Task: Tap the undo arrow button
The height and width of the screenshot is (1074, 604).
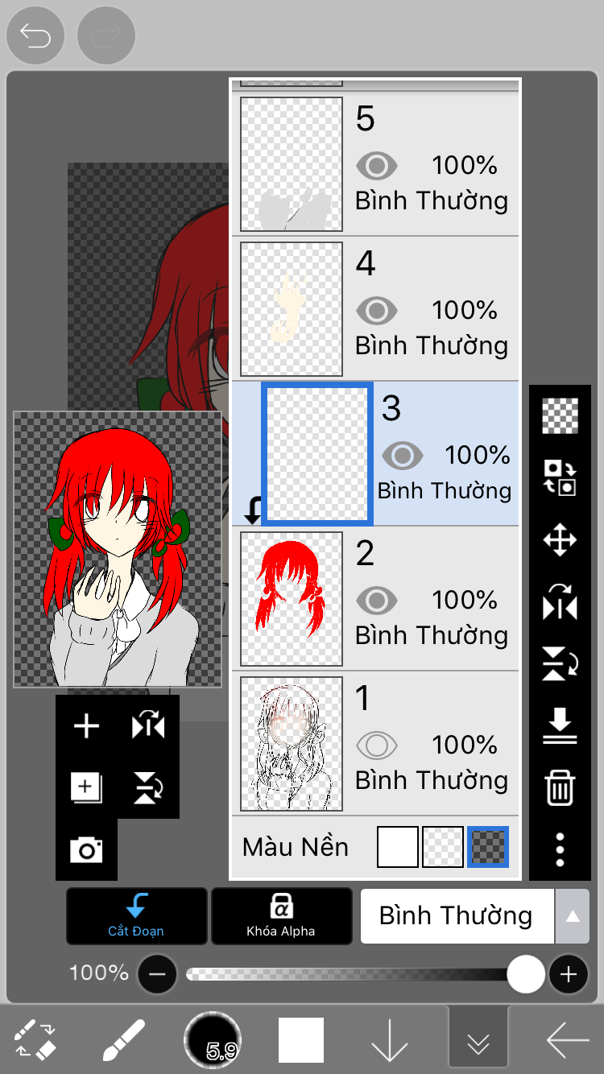Action: click(x=35, y=35)
